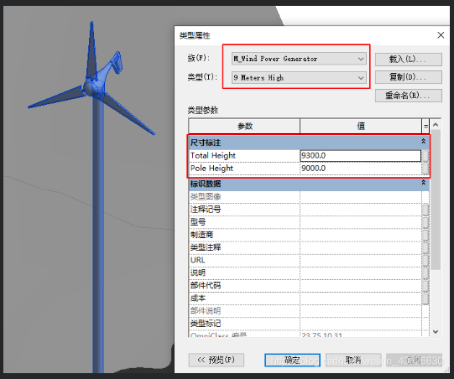The image size is (454, 379).
Task: Select the 部件说明 assembly description row
Action: pos(309,311)
